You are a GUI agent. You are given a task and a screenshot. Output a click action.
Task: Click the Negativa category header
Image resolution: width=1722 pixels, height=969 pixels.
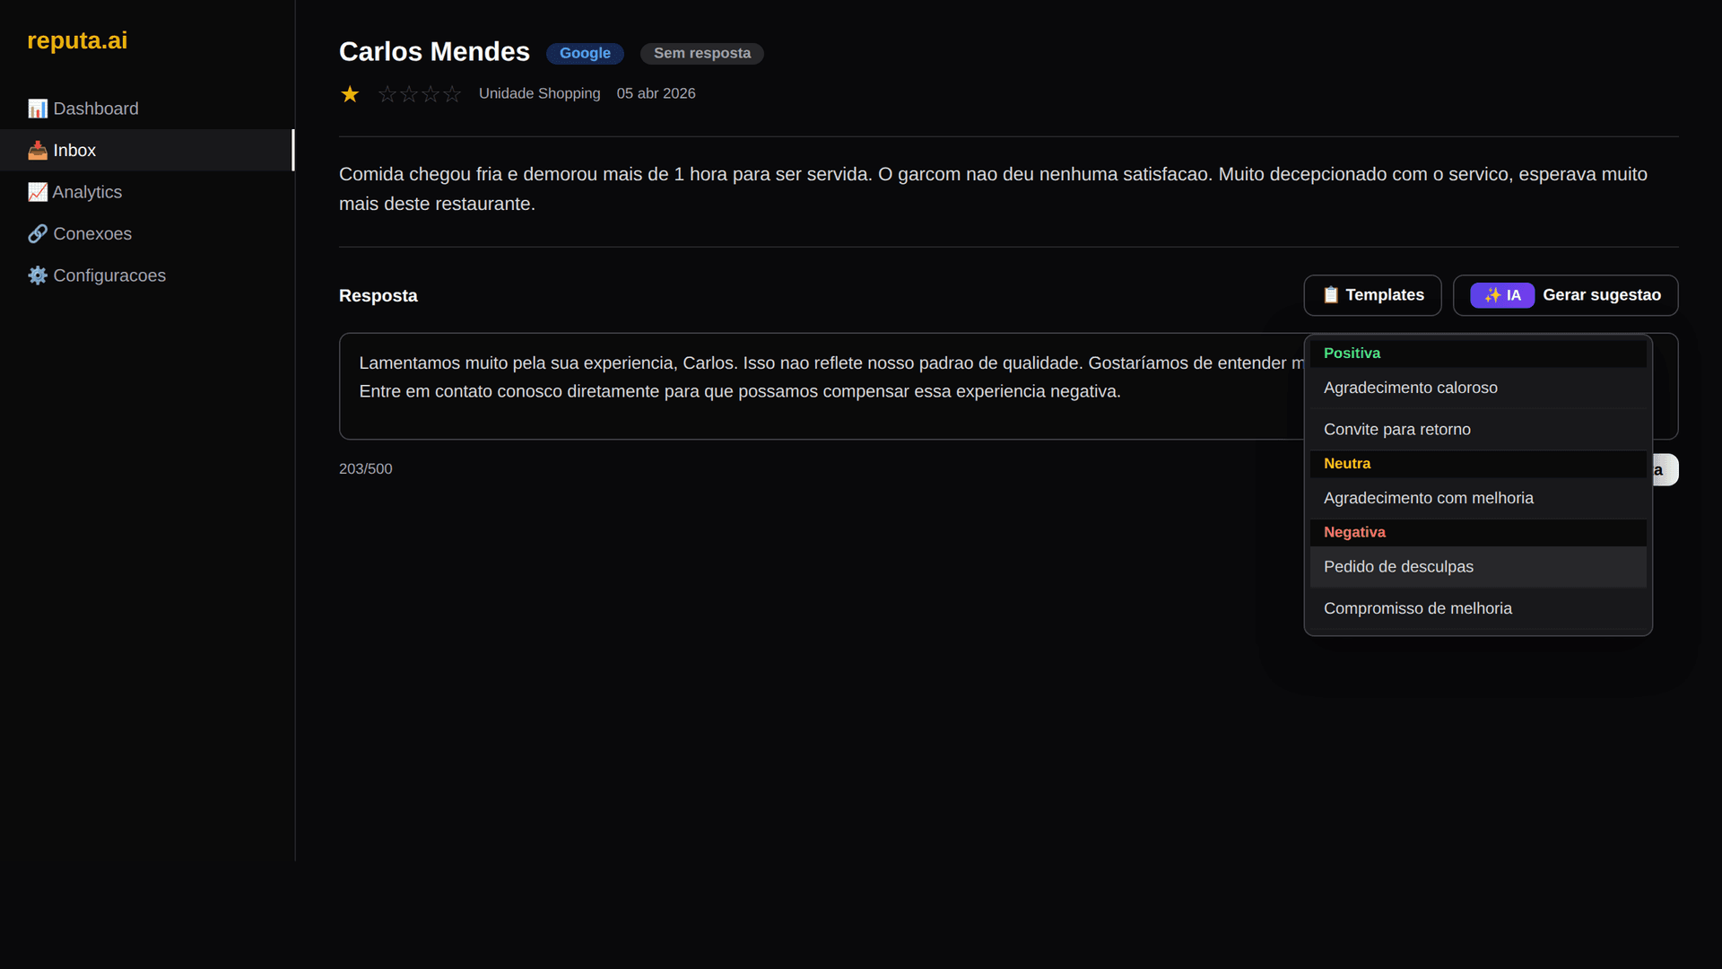tap(1478, 532)
